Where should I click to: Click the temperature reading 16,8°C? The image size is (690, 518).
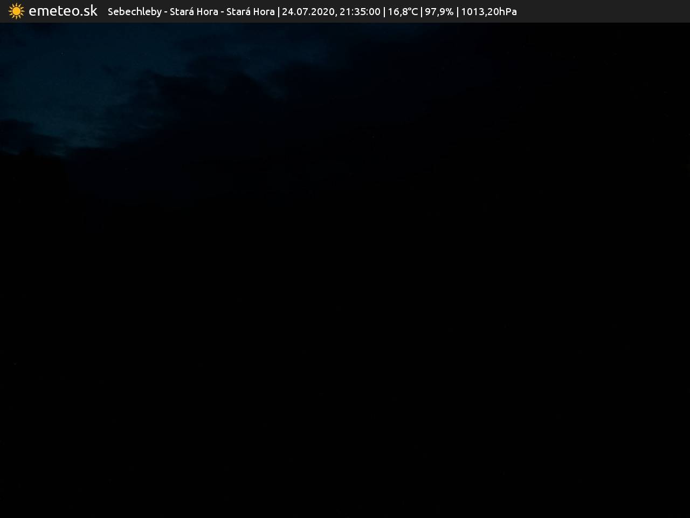click(403, 12)
